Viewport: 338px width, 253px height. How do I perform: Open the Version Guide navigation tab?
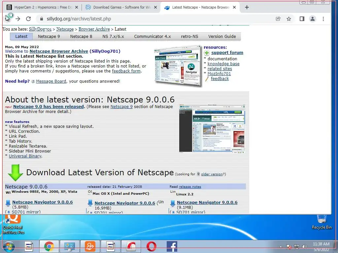pos(222,36)
